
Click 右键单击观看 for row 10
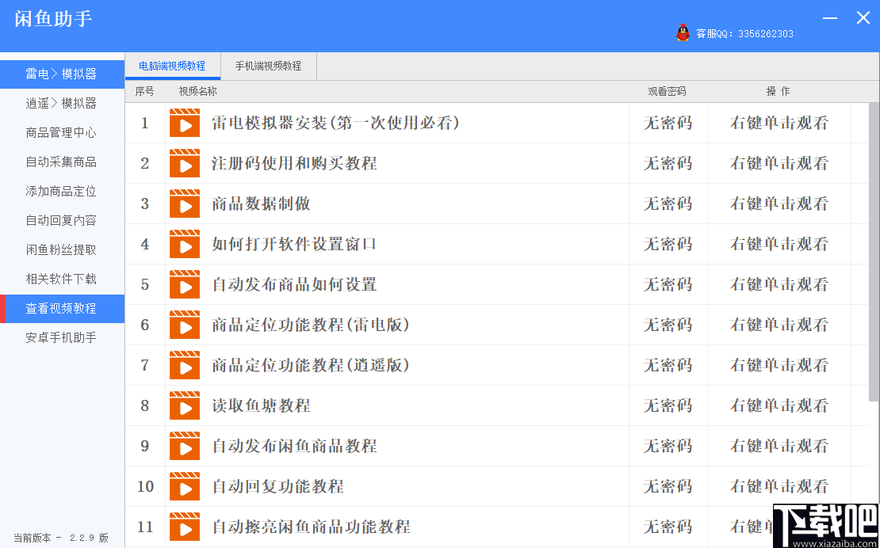(779, 485)
